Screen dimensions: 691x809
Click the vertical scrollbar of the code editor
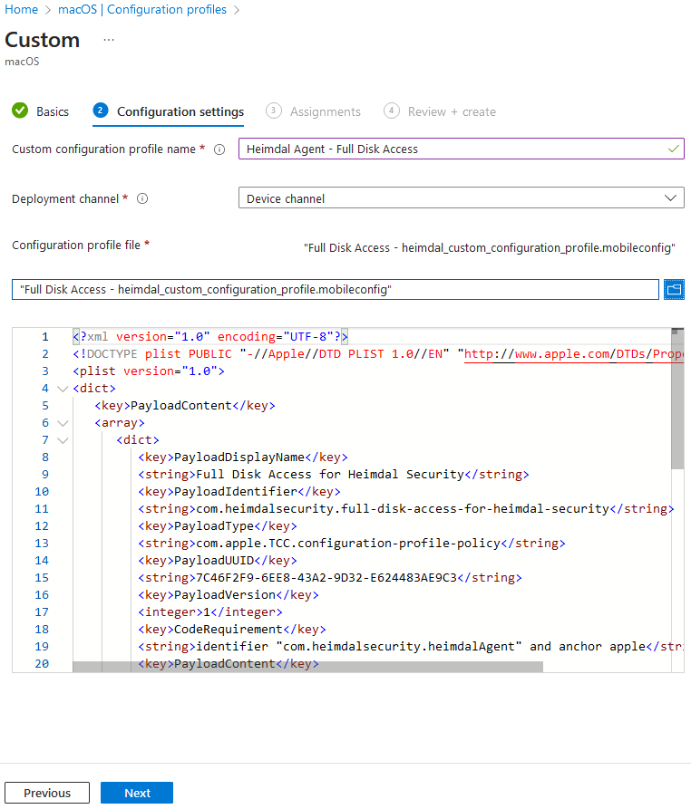[x=677, y=399]
